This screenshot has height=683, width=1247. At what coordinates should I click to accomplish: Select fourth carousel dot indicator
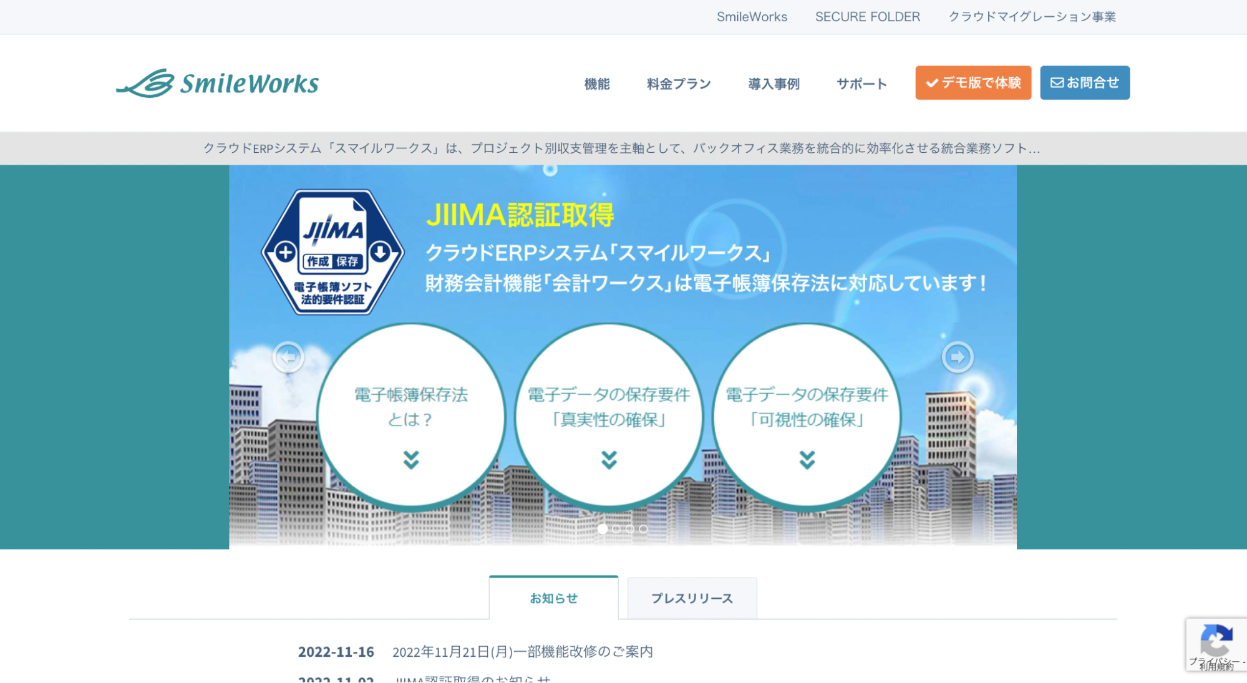pyautogui.click(x=643, y=529)
